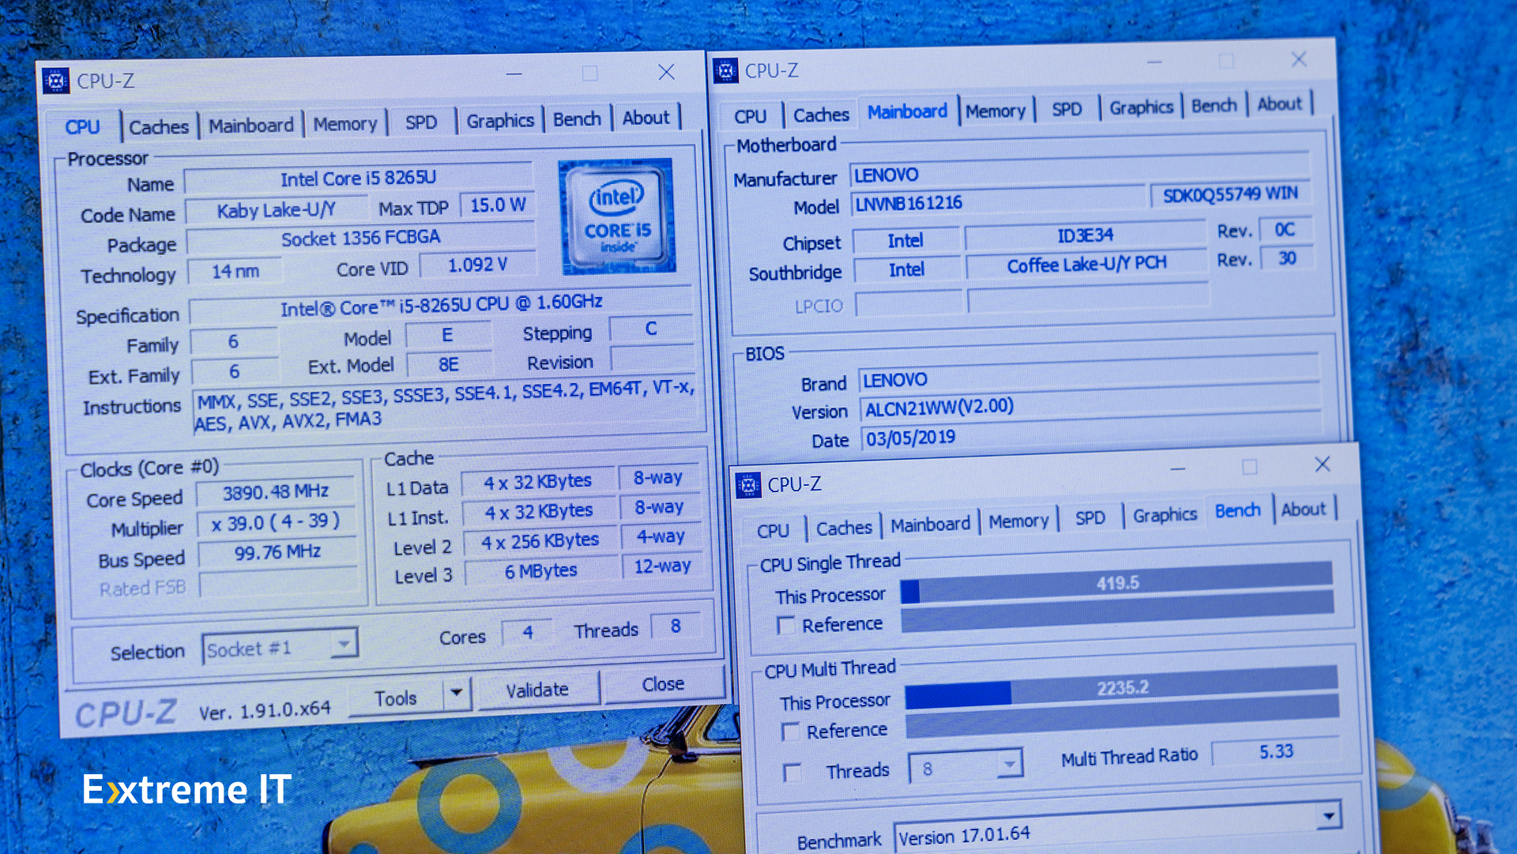Click the Validate button
Viewport: 1517px width, 854px height.
[x=537, y=690]
